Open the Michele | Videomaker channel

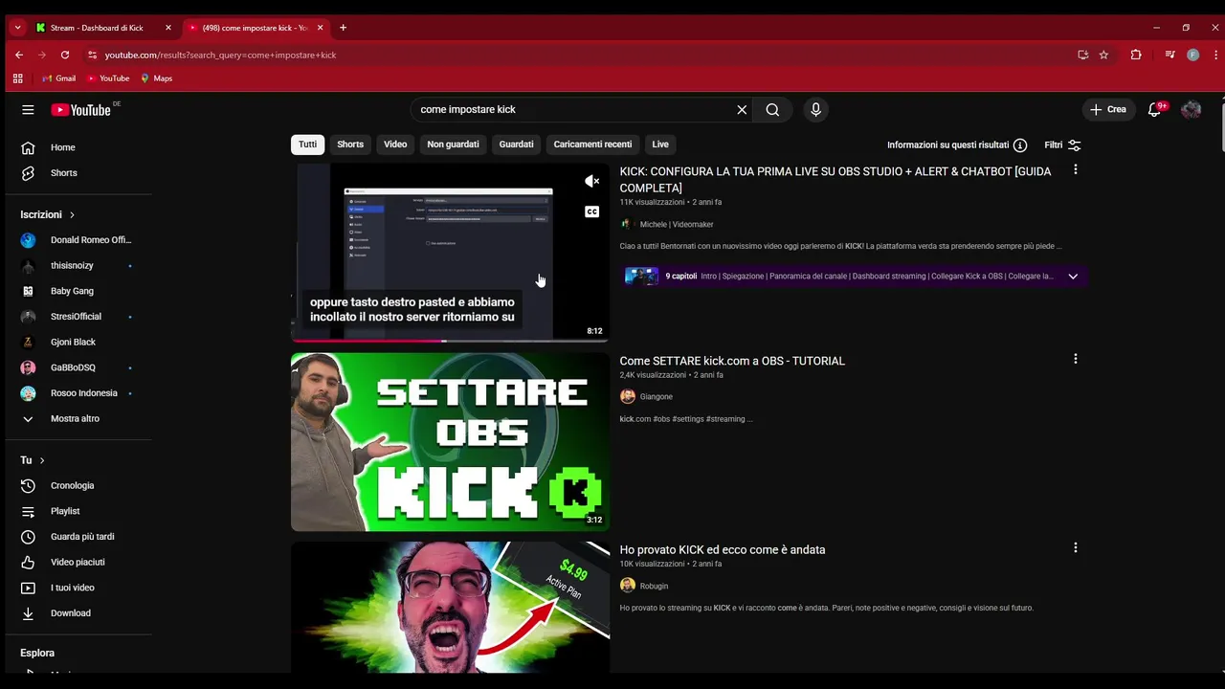click(x=677, y=225)
